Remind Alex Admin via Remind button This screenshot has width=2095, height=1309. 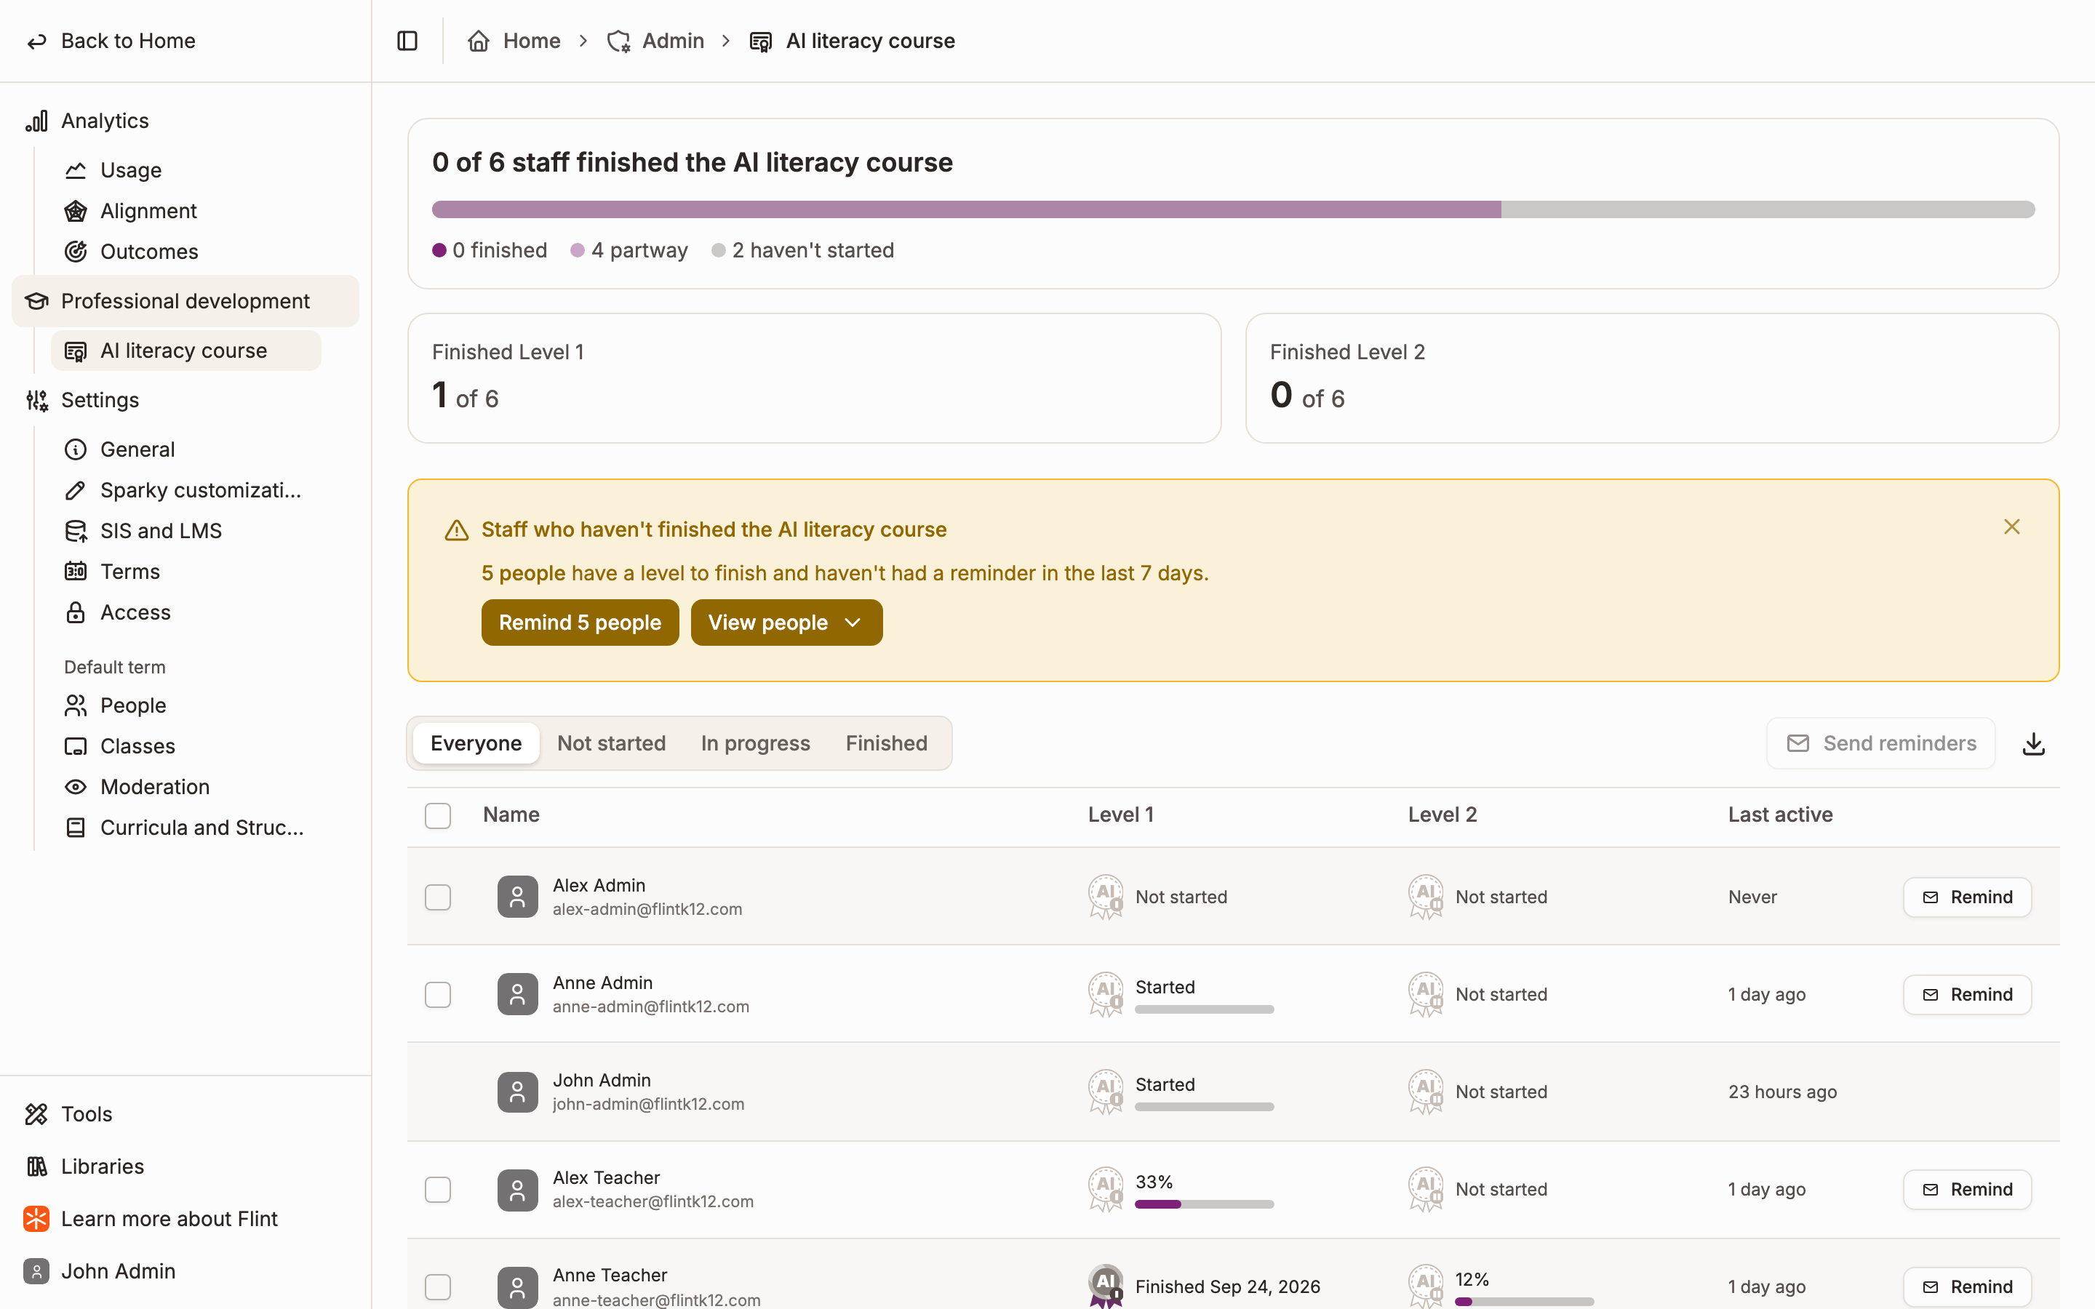(x=1967, y=897)
